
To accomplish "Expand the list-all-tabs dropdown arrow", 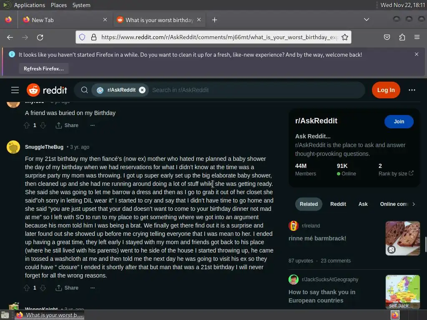I will pos(367,20).
